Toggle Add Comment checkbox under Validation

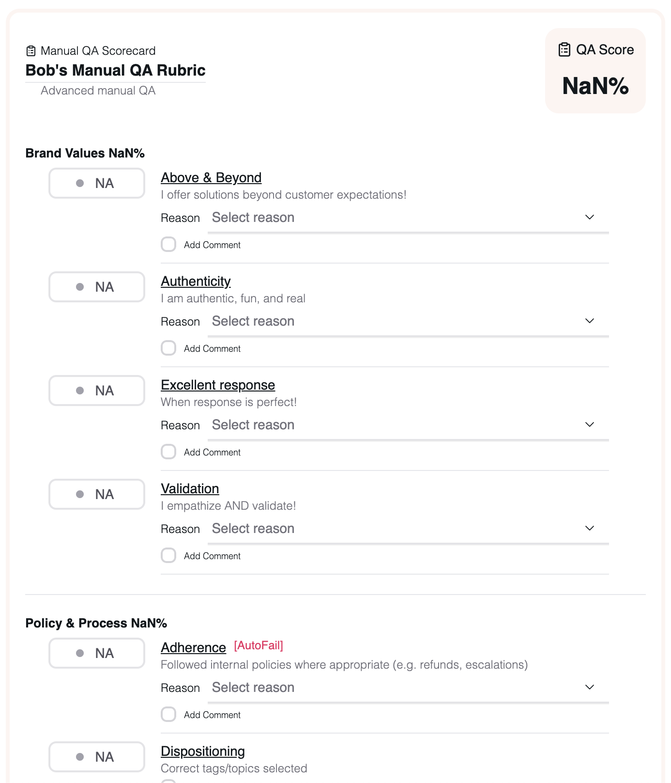pyautogui.click(x=168, y=555)
